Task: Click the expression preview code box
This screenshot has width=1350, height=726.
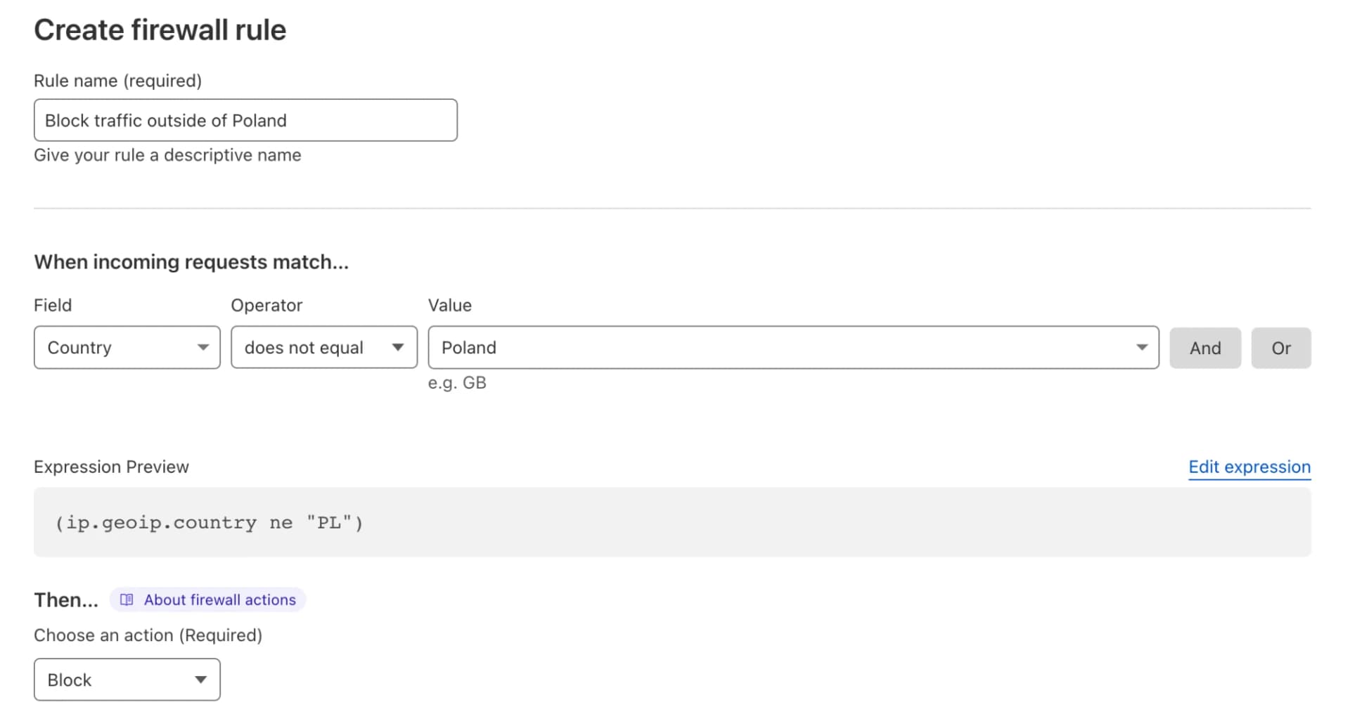Action: click(x=672, y=522)
